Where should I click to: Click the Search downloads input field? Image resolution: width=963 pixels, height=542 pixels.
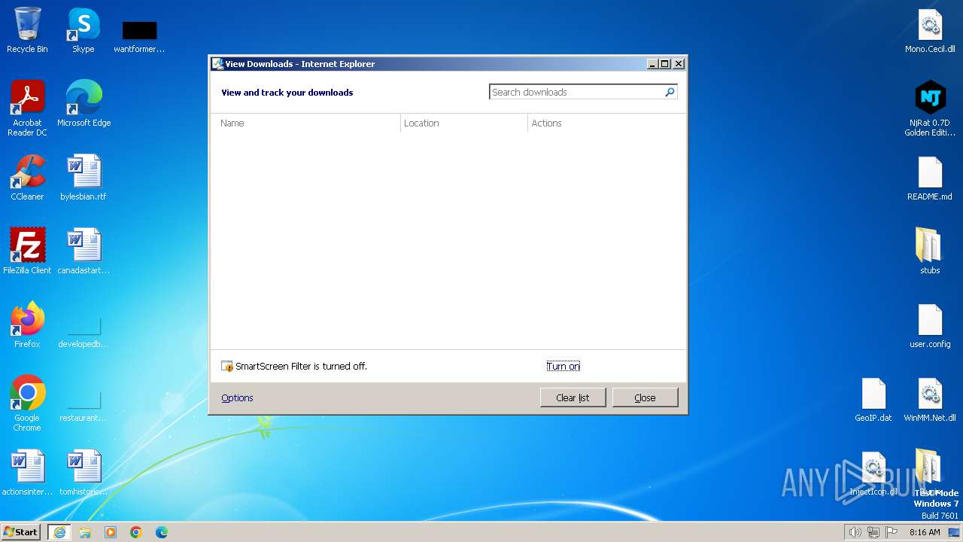576,92
